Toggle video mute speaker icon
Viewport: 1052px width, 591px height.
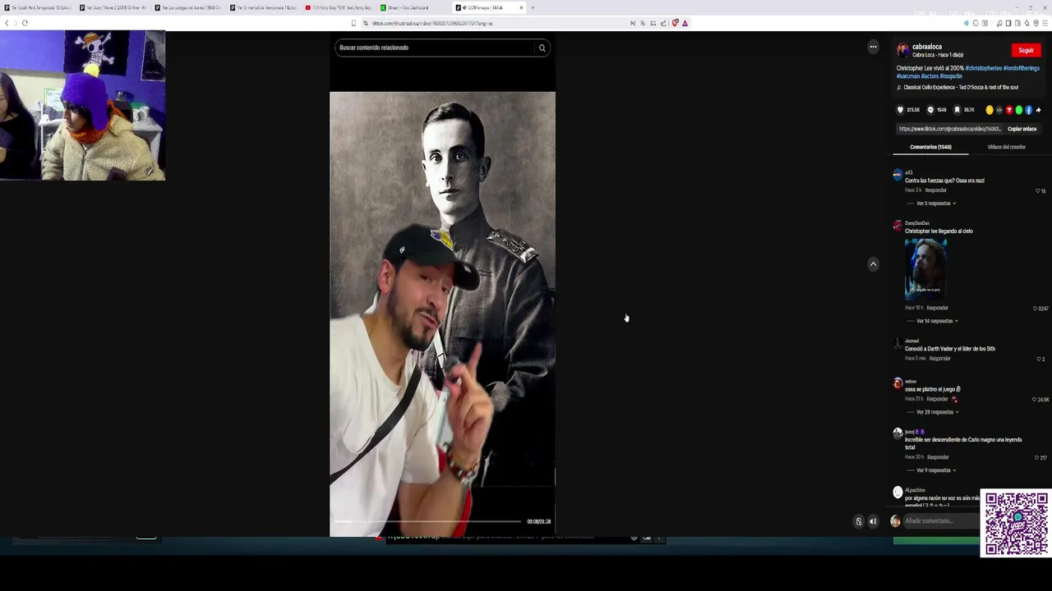tap(873, 521)
